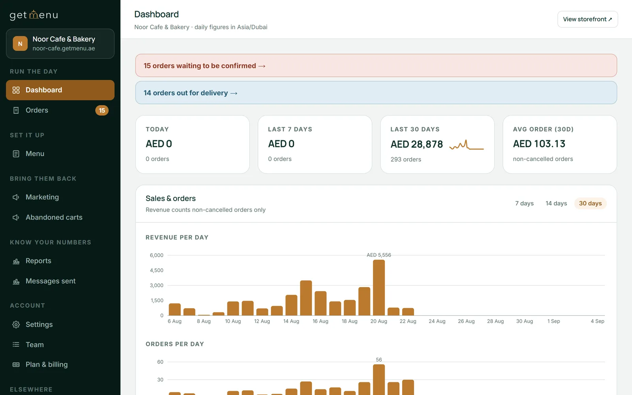Open Messages sent page

tap(60, 281)
